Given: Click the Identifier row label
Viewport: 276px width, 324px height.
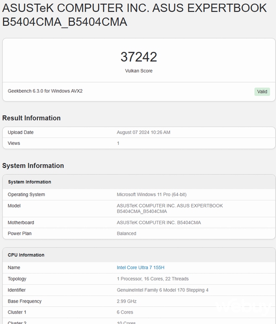Looking at the screenshot, I should (17, 290).
